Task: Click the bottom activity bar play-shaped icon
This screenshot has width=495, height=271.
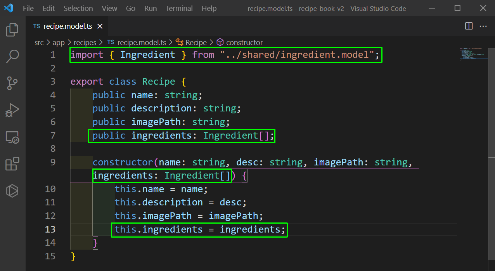Action: pyautogui.click(x=12, y=190)
